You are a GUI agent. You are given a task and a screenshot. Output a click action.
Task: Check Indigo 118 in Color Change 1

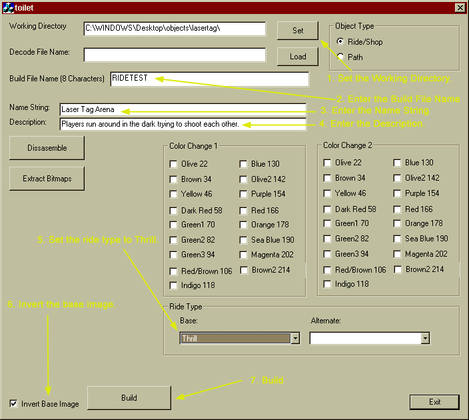(173, 285)
